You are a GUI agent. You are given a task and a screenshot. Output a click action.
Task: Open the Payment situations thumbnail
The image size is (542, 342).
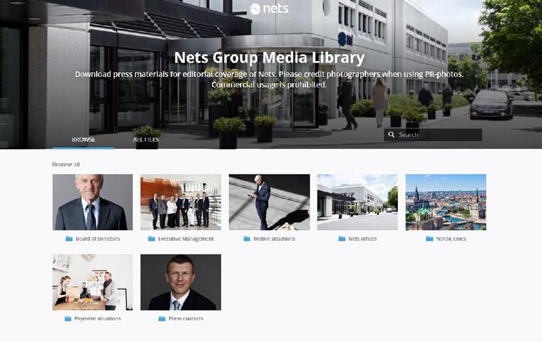(93, 282)
